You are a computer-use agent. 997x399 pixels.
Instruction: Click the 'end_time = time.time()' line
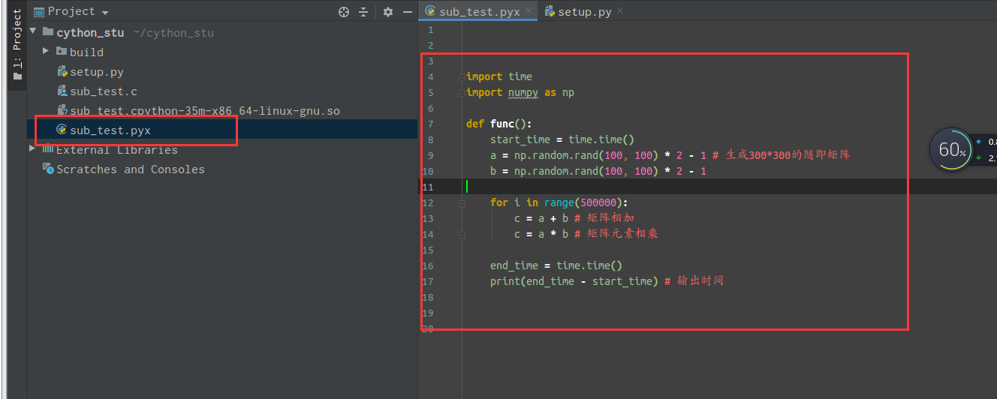[556, 265]
